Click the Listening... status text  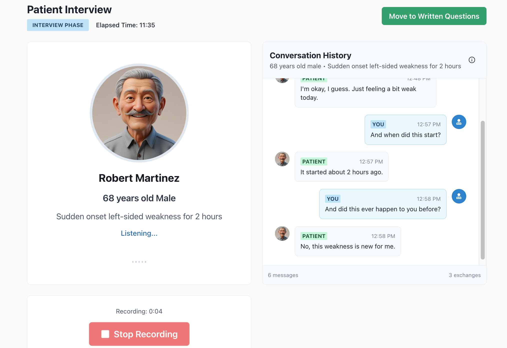[x=139, y=233]
